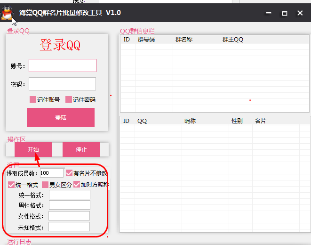Click the 女性格式 text input box
Viewport: 311px width, 245px height.
tap(69, 216)
